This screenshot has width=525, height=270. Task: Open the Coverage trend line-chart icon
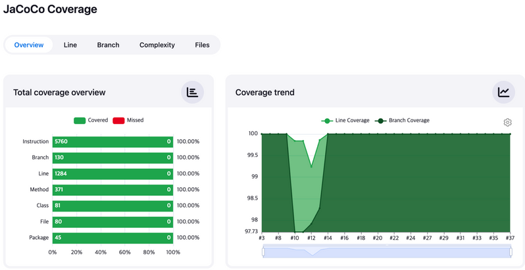click(503, 92)
